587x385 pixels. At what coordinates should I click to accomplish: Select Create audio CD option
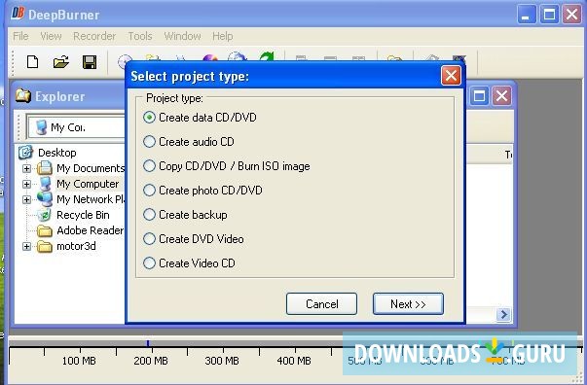[x=188, y=142]
